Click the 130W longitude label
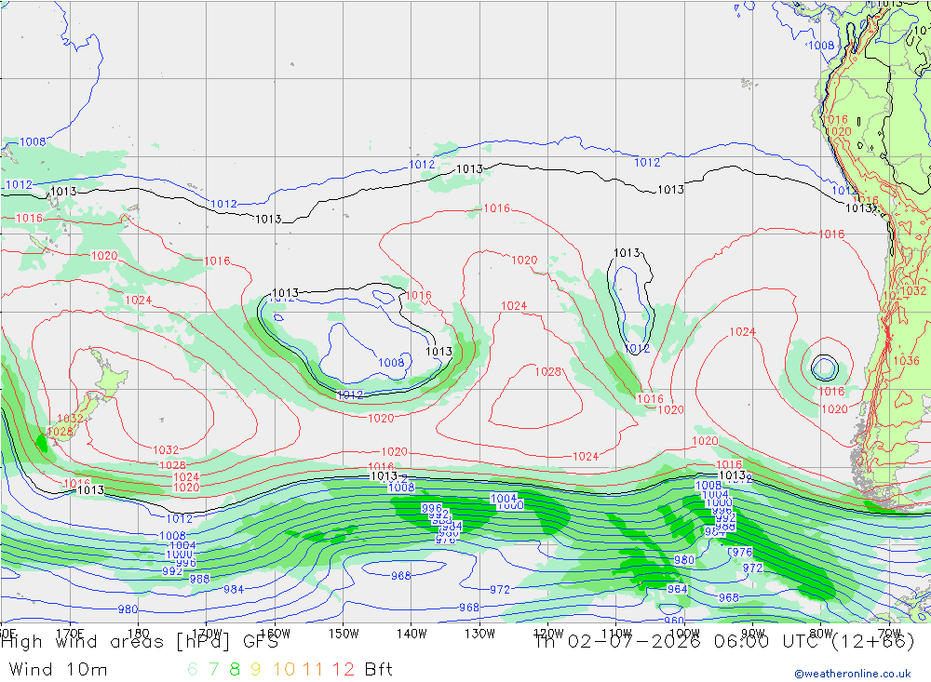 click(479, 634)
